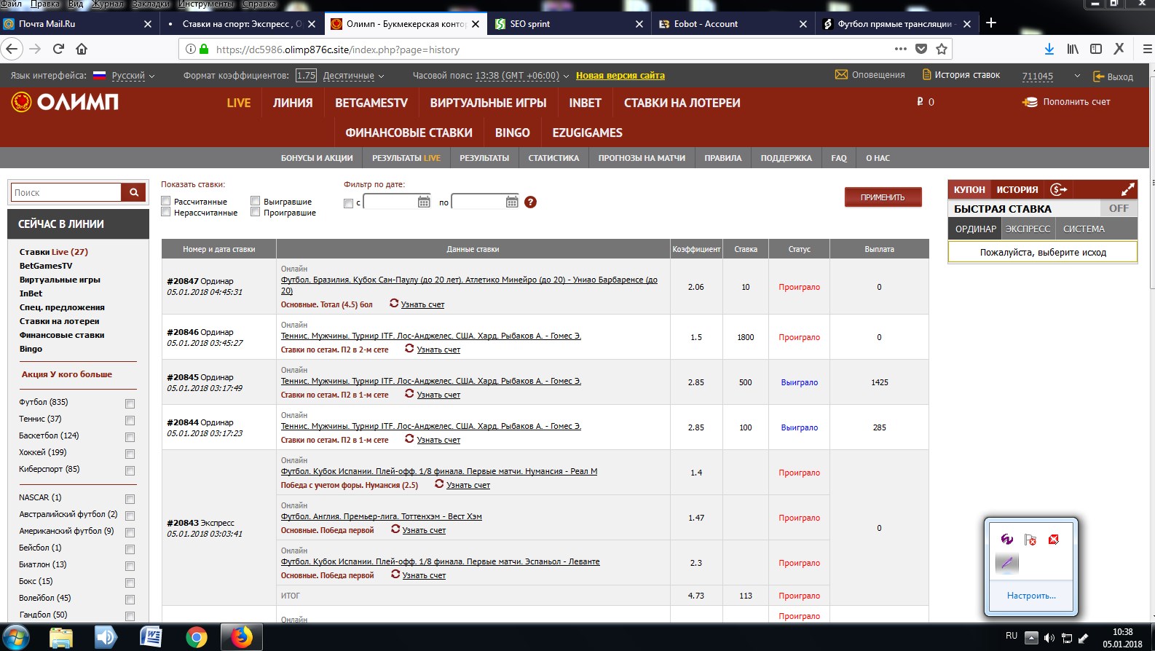Open Word from the Windows taskbar
This screenshot has width=1155, height=651.
pyautogui.click(x=151, y=637)
